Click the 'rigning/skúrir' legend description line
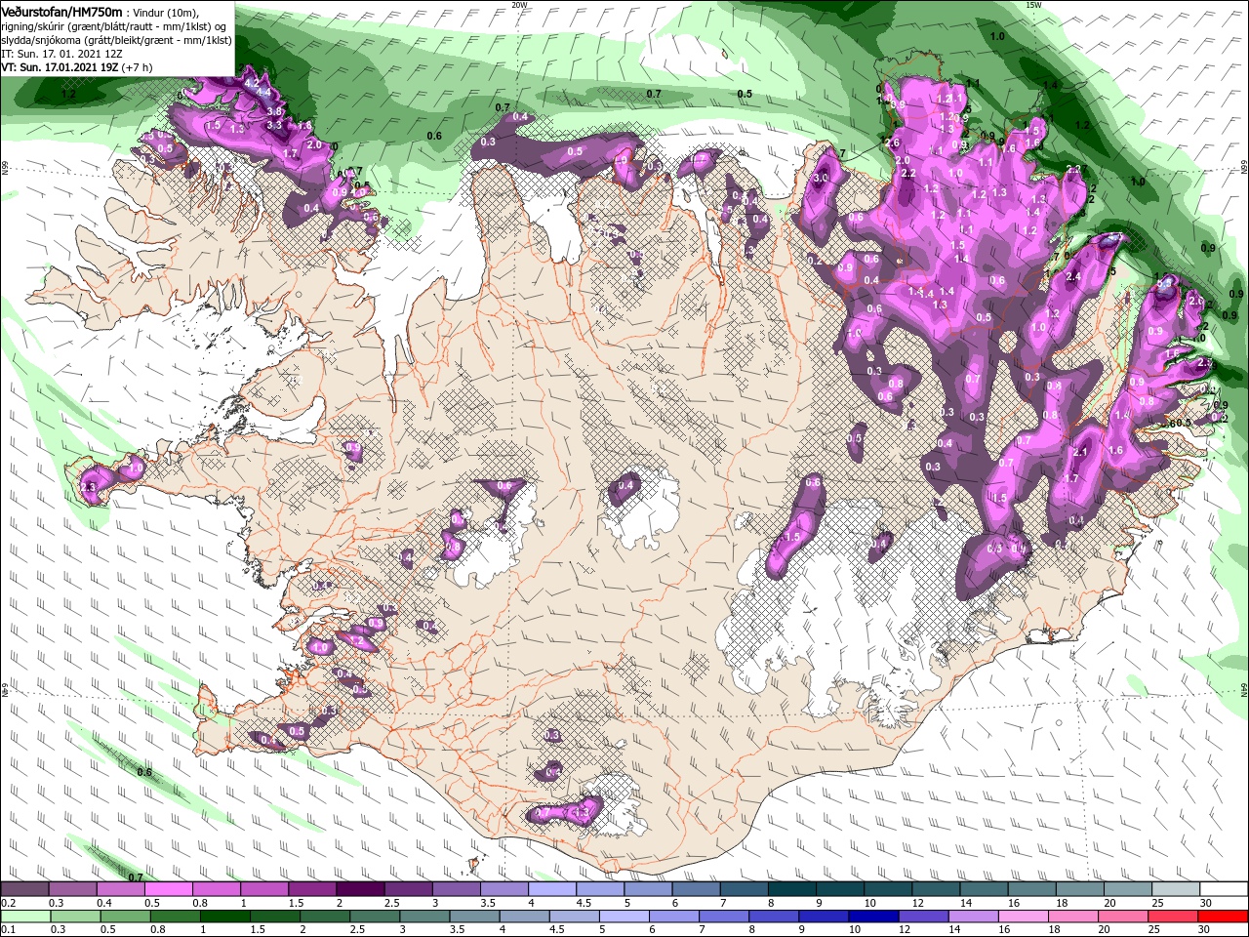1249x937 pixels. [114, 27]
